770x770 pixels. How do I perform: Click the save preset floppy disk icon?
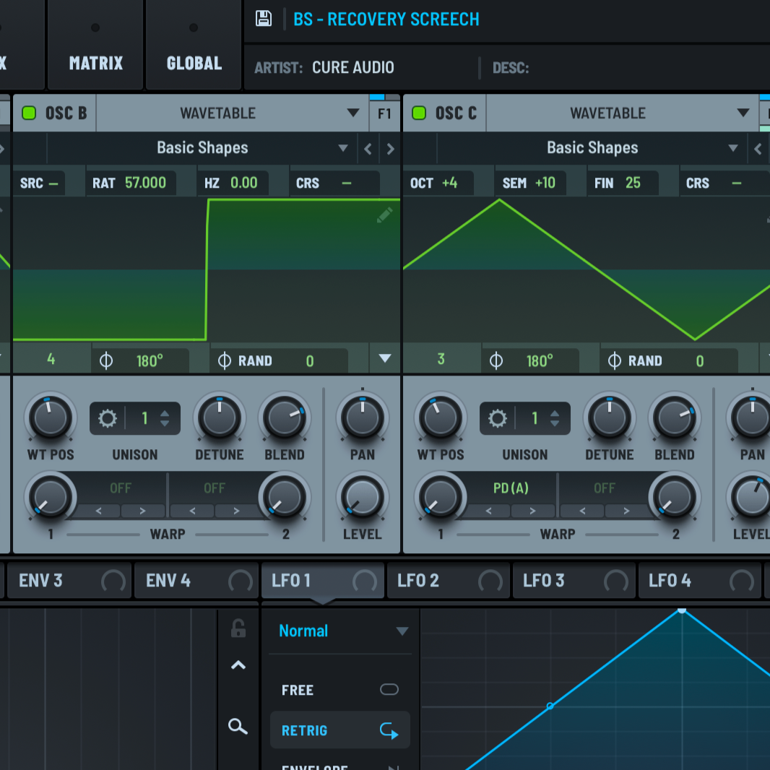pyautogui.click(x=264, y=19)
